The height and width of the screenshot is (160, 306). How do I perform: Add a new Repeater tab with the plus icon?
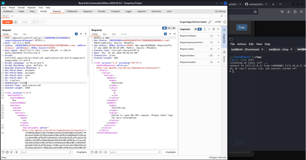pyautogui.click(x=12, y=16)
